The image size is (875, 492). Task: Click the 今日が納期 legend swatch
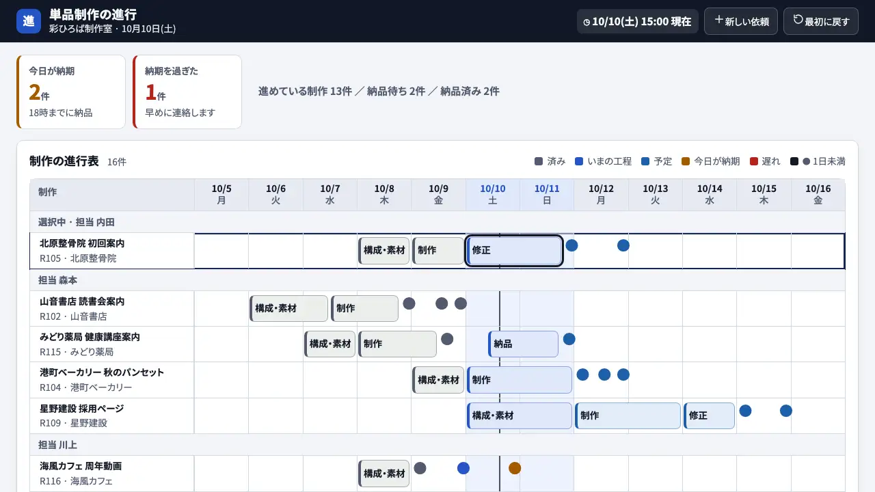click(x=686, y=162)
